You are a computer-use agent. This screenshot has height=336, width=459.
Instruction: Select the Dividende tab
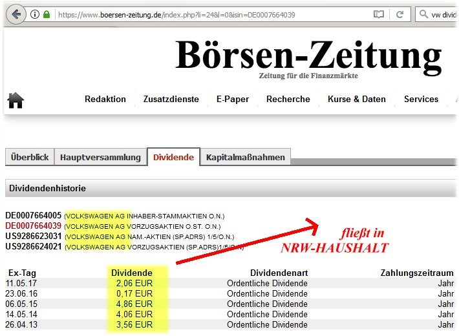coord(174,157)
